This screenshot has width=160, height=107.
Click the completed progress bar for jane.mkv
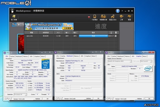(93, 36)
